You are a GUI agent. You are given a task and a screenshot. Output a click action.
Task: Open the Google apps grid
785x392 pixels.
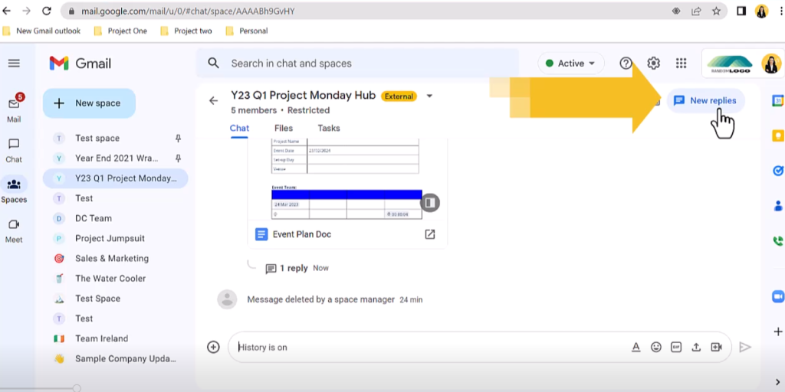click(681, 64)
